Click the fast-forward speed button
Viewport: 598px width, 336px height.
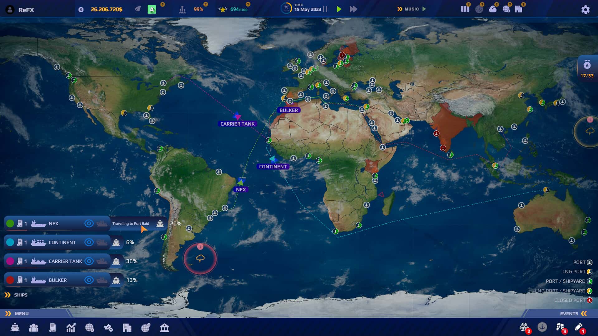pyautogui.click(x=354, y=9)
